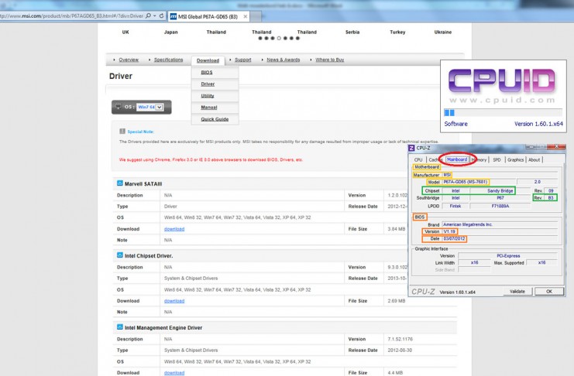Viewport: 574px width, 376px height.
Task: Close the MSI Global P67A-GD65 (B3) tab
Action: pos(246,16)
